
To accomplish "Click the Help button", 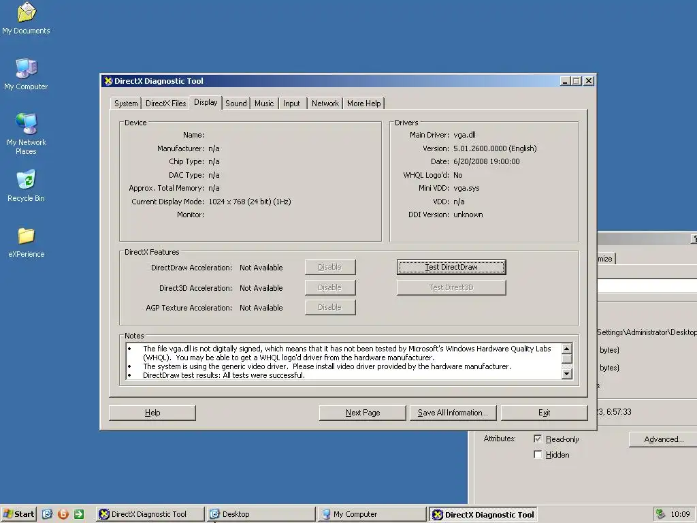I will pos(152,413).
